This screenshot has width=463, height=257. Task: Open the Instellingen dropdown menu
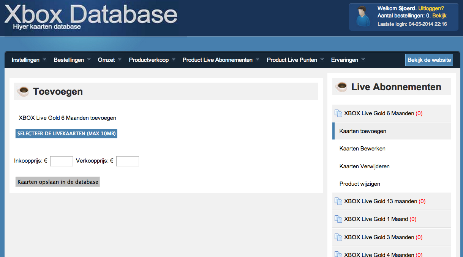click(29, 60)
